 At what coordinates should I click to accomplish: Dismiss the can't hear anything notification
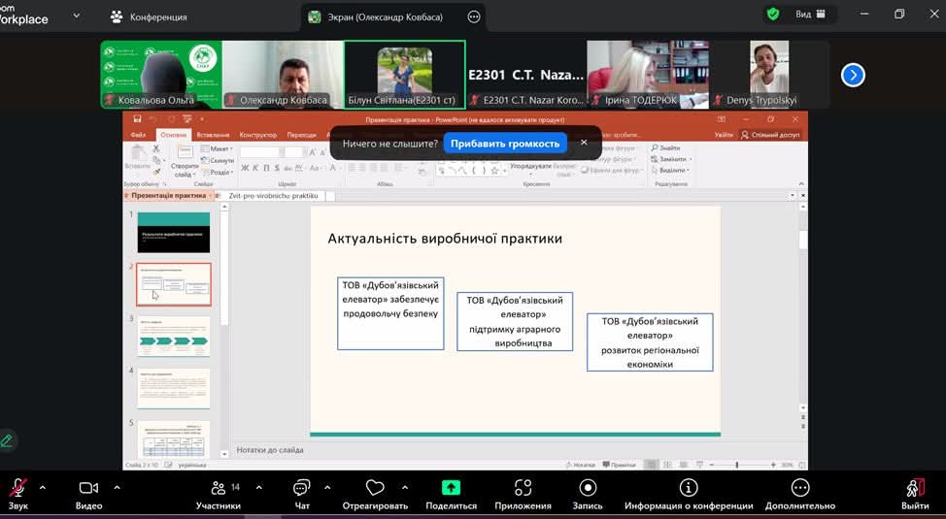(584, 143)
